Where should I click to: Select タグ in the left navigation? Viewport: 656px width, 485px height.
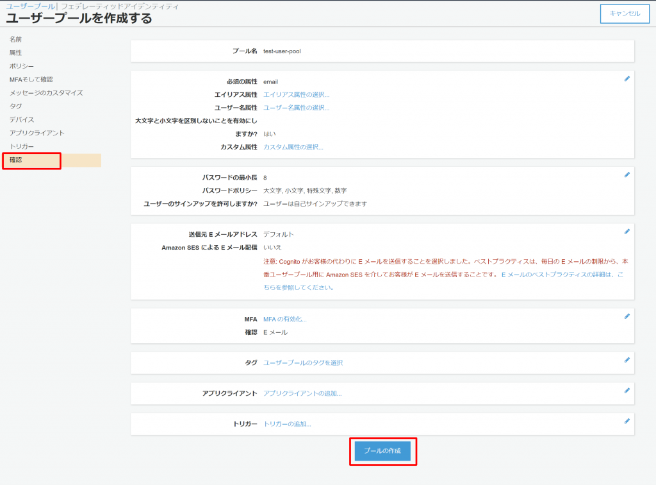tap(15, 106)
